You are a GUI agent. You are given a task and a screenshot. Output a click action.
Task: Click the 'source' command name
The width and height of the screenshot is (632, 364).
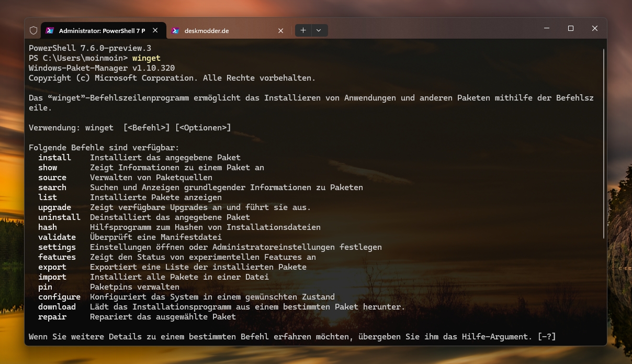coord(52,178)
